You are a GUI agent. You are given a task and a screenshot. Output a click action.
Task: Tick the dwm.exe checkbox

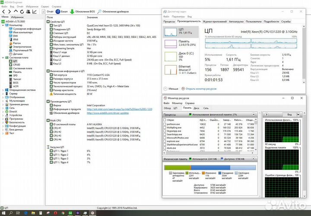(x=165, y=148)
